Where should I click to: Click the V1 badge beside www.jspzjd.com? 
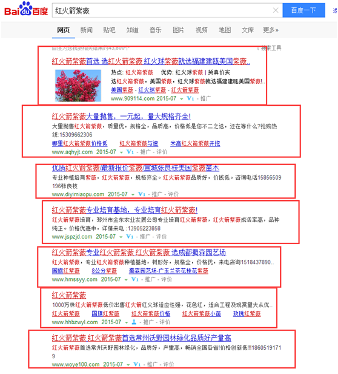(x=130, y=236)
